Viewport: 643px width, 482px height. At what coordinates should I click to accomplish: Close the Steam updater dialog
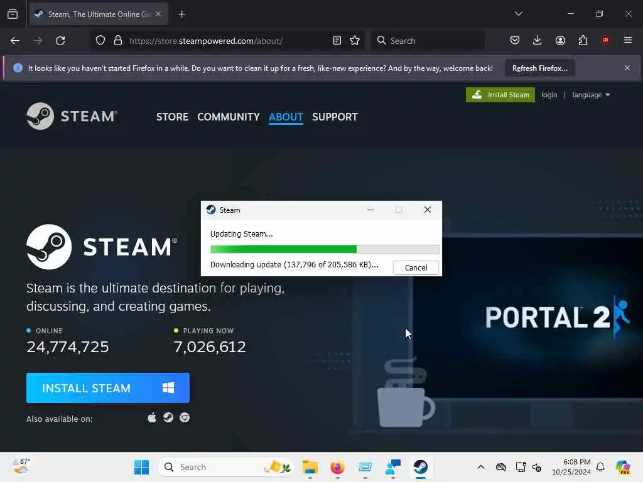[x=427, y=210]
